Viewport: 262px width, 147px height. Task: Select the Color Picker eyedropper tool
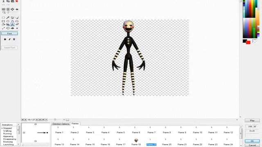(8, 18)
